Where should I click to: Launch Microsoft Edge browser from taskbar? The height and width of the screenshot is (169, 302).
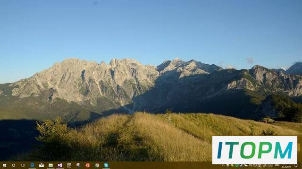[33, 165]
